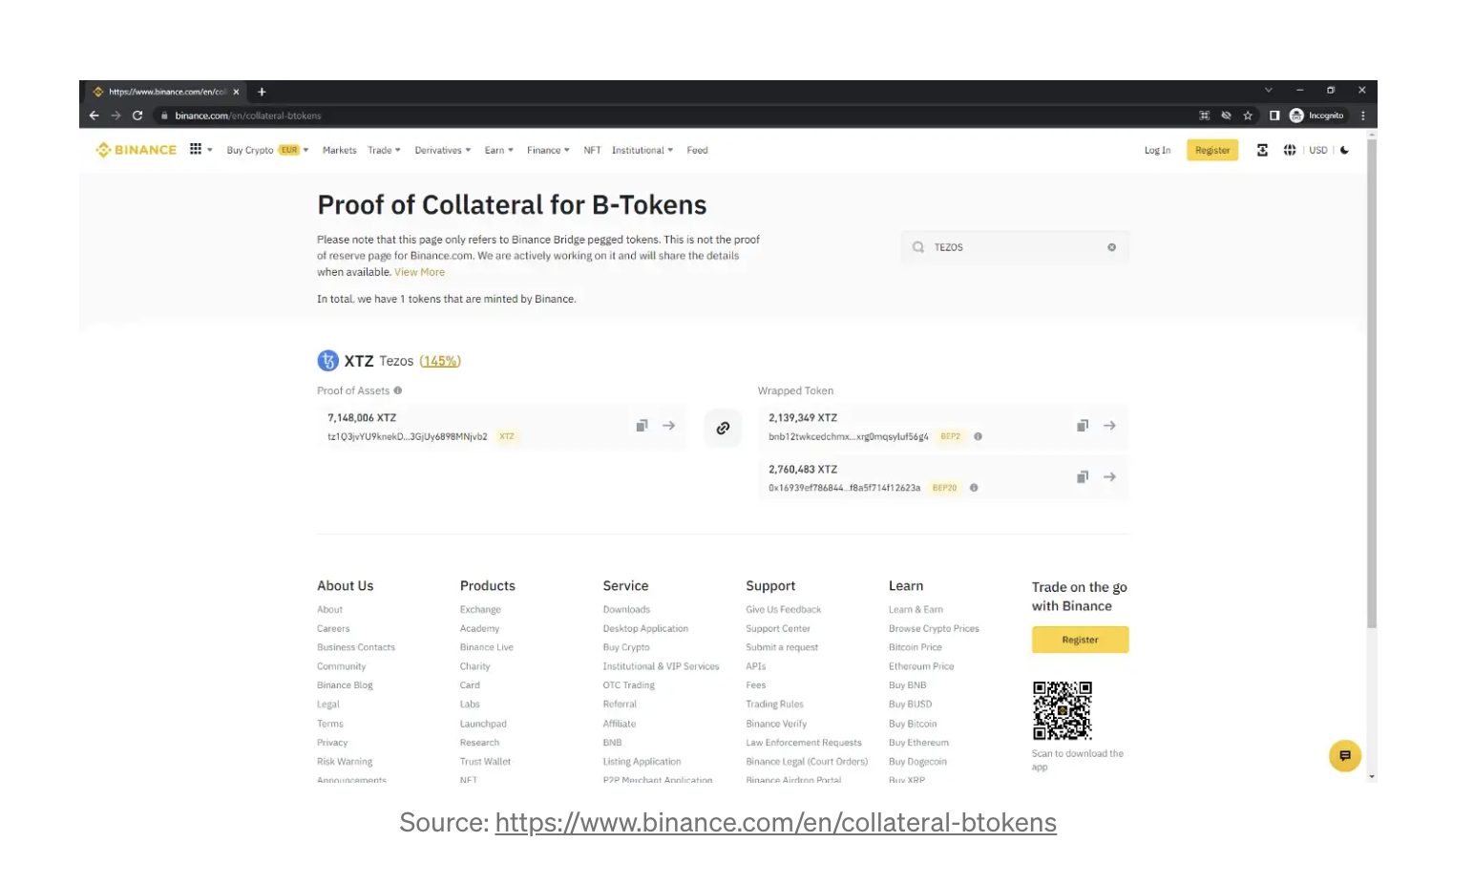Expand the Trade dropdown

click(x=384, y=150)
